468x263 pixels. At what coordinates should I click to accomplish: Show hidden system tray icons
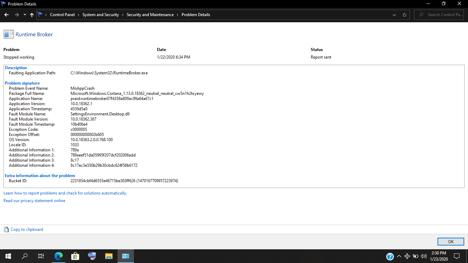[x=399, y=256]
